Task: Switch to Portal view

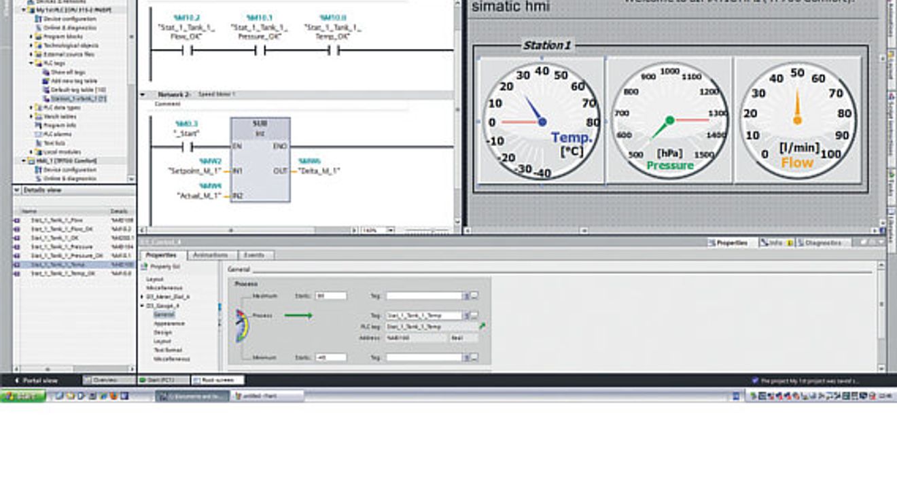Action: pyautogui.click(x=37, y=380)
